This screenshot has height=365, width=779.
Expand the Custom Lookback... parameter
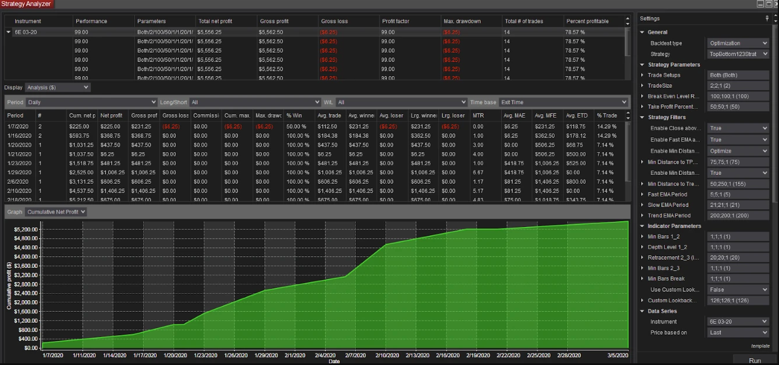click(643, 301)
